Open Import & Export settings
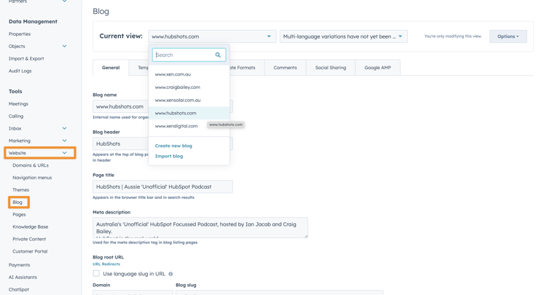This screenshot has height=295, width=539. [26, 58]
